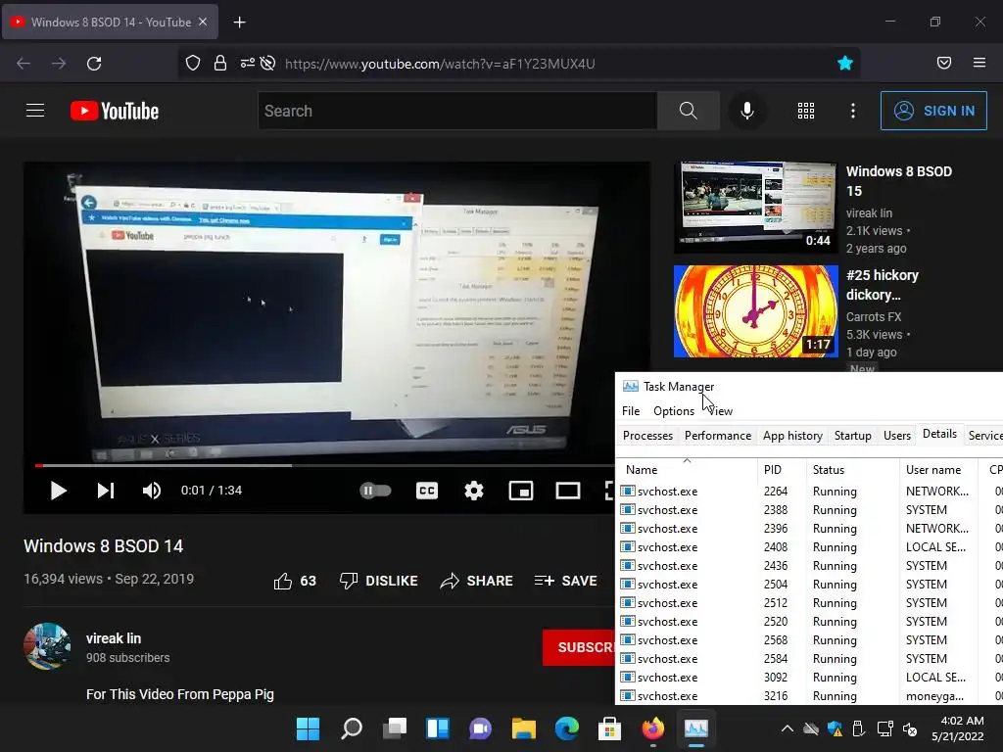
Task: Open Windows Start menu
Action: pyautogui.click(x=308, y=728)
